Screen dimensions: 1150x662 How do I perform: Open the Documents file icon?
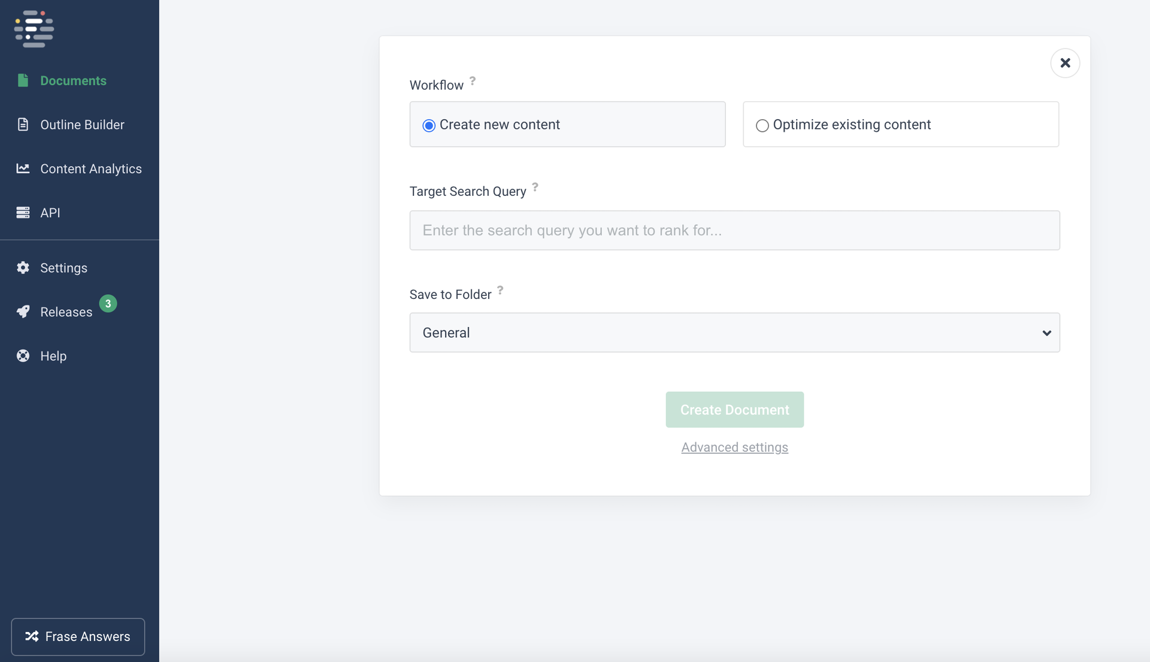(x=23, y=80)
